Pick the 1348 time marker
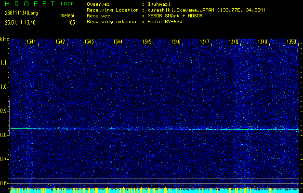The image size is (303, 193). 234,42
